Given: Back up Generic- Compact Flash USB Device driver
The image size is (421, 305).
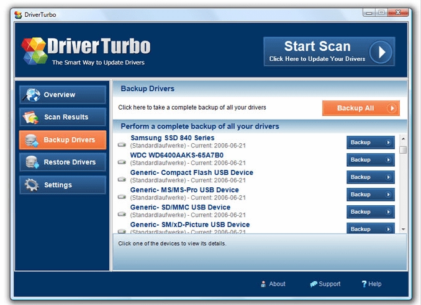Looking at the screenshot, I should coord(371,177).
